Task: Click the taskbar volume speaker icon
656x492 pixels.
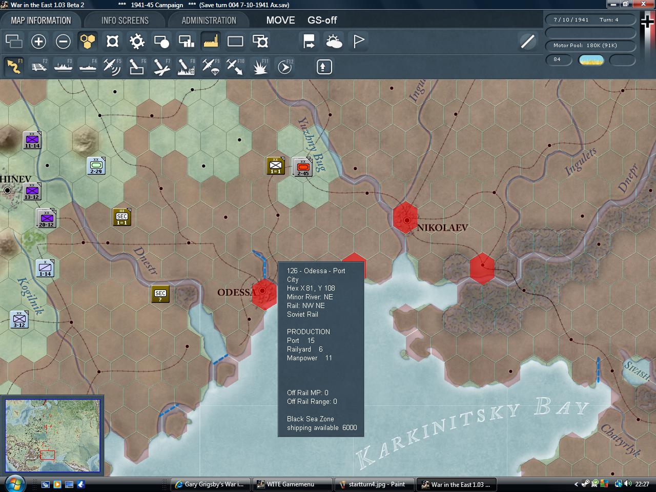Action: point(628,484)
